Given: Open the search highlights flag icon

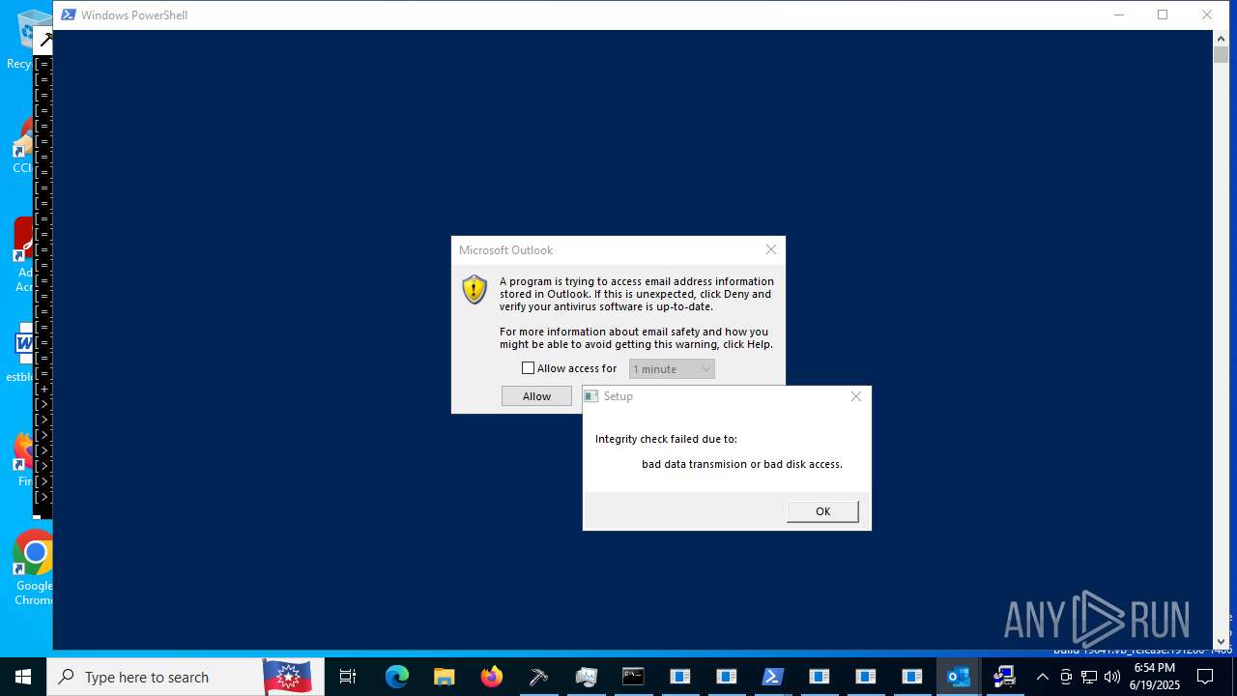Looking at the screenshot, I should [287, 677].
